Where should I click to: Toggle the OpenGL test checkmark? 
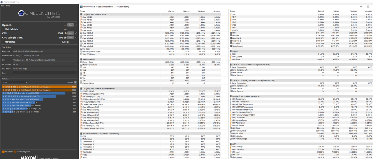point(76,25)
